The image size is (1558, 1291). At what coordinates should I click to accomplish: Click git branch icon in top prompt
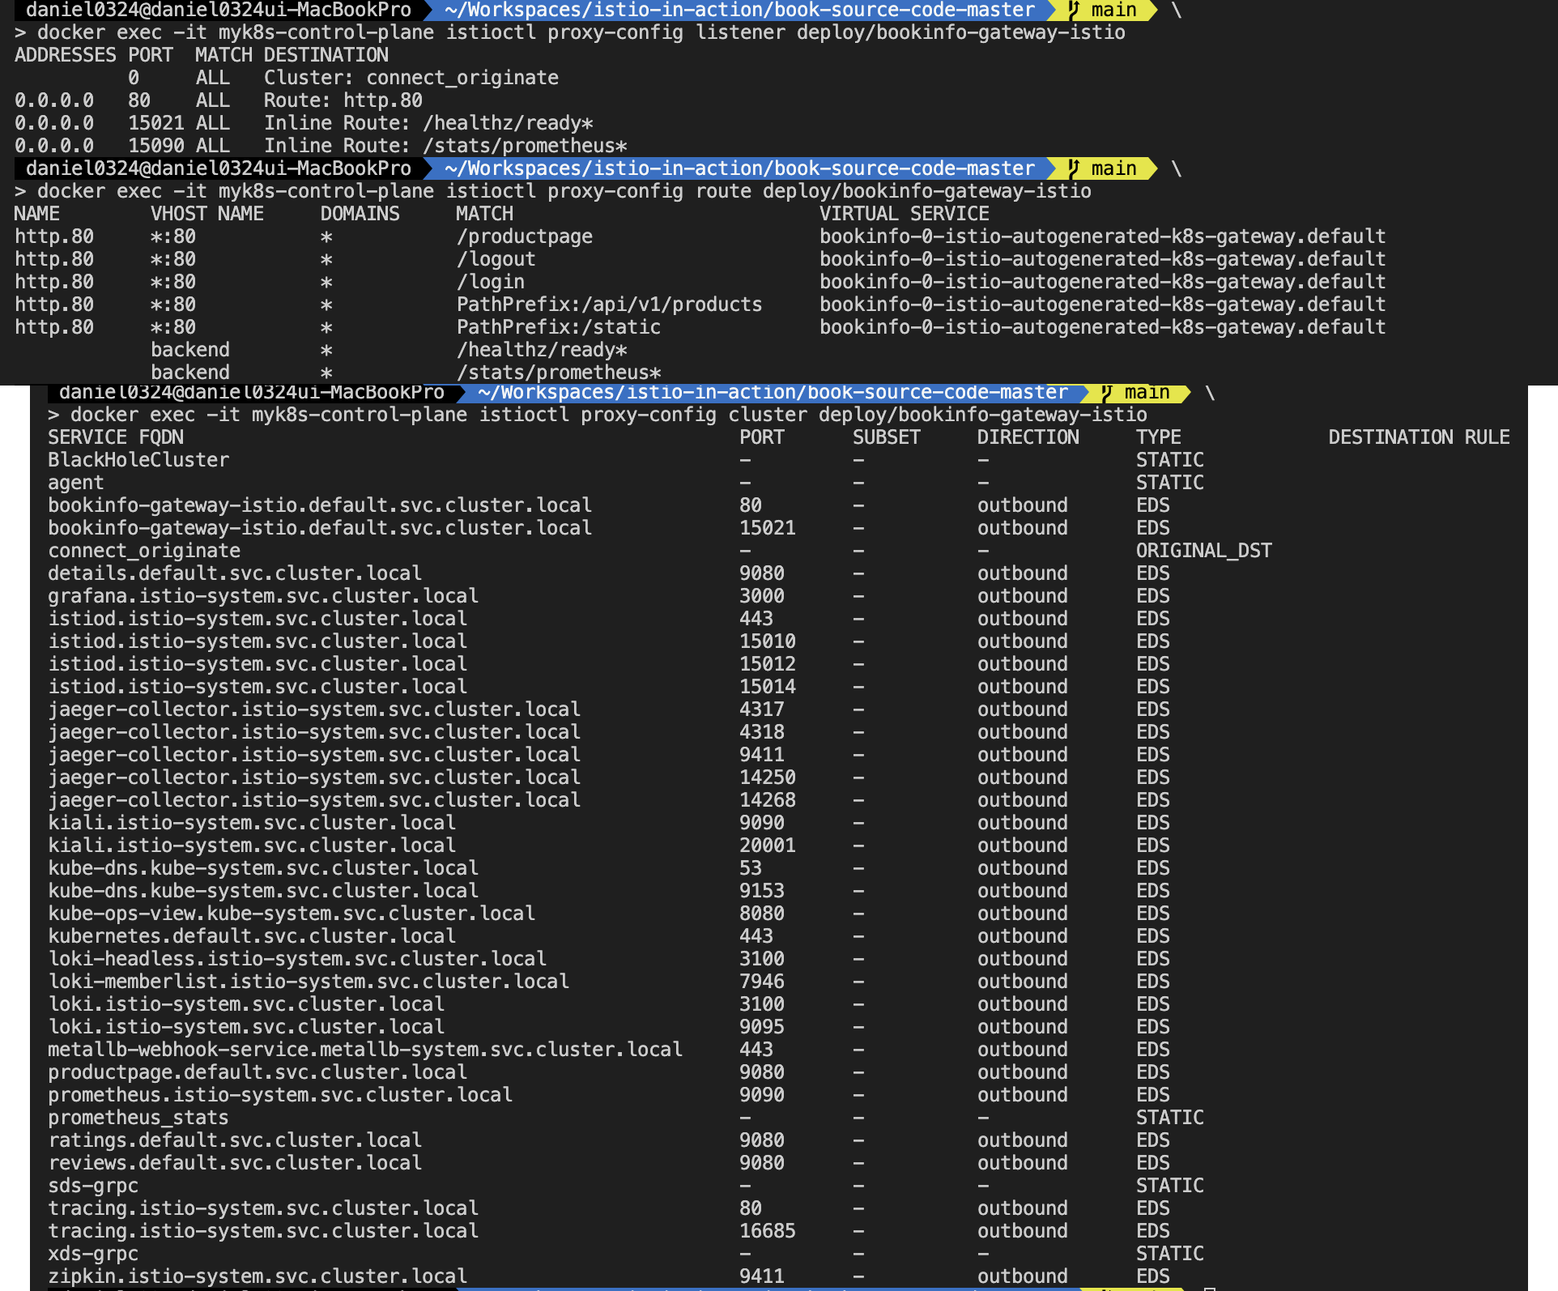[1074, 10]
